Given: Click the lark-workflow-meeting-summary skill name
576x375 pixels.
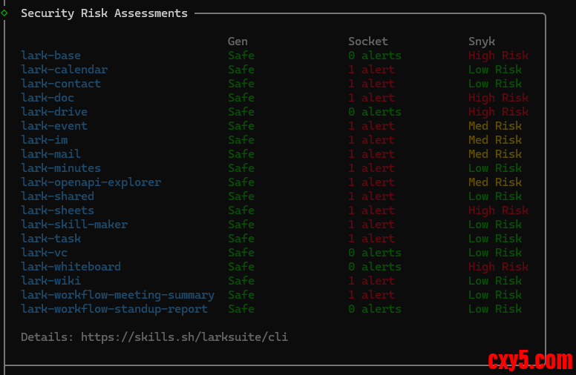Looking at the screenshot, I should [117, 295].
